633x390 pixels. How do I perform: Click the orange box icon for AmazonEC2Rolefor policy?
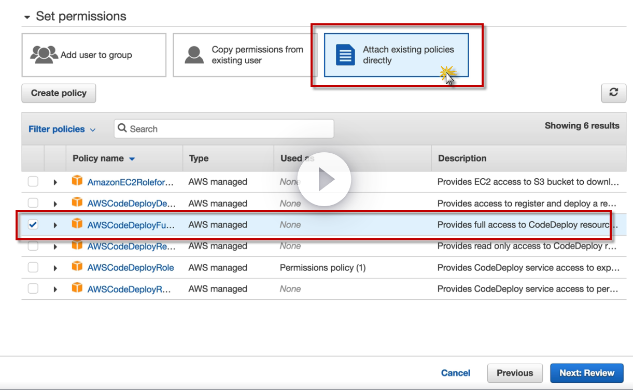coord(77,181)
